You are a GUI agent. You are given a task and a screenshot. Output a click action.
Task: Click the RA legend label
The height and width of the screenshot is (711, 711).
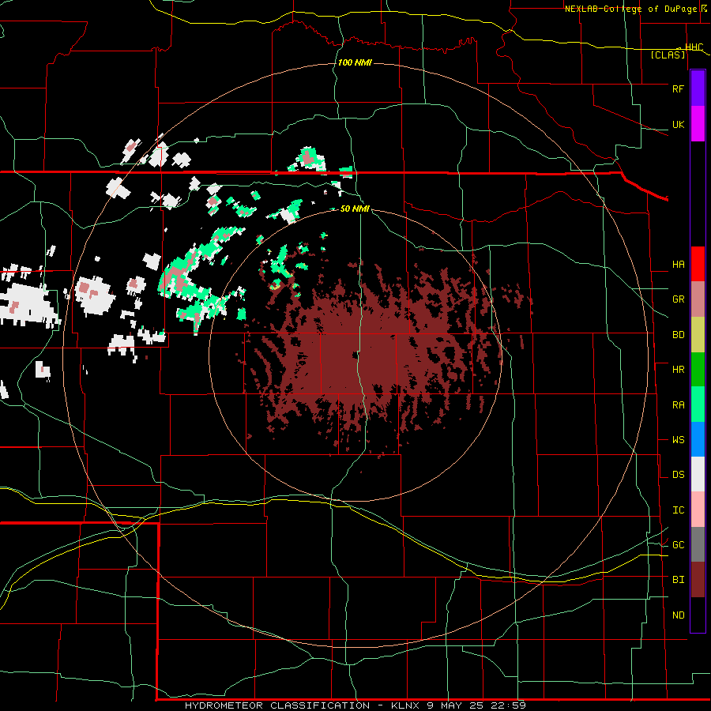click(x=678, y=405)
